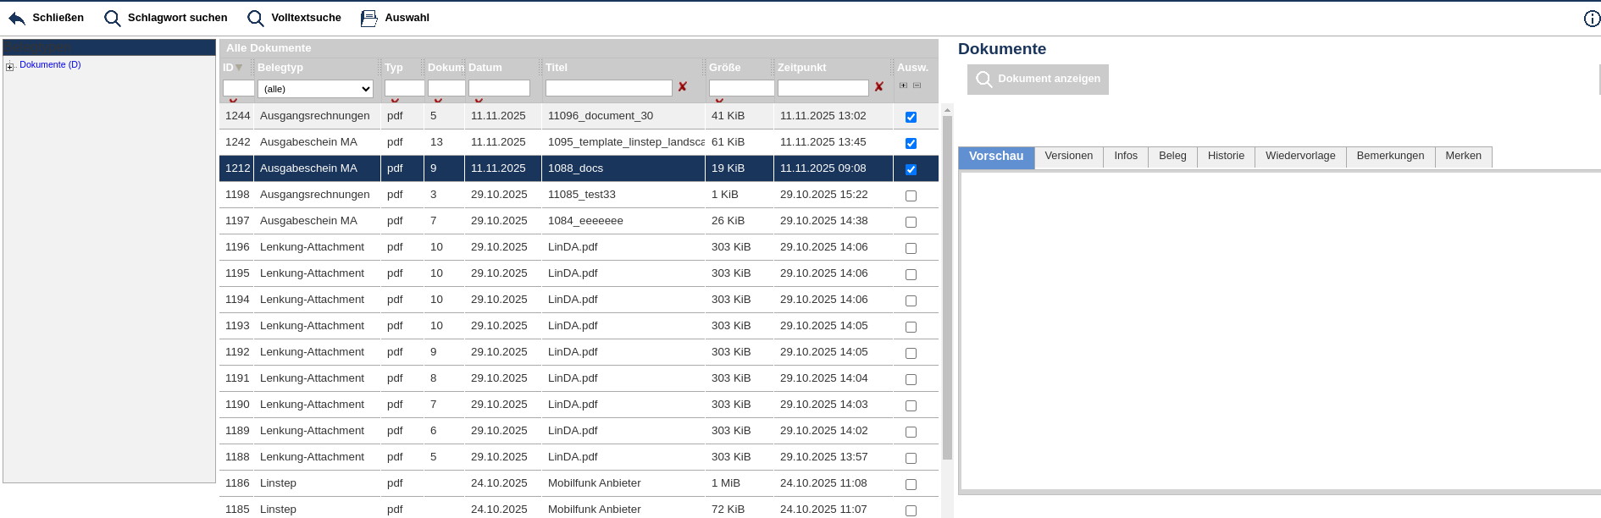Screen dimensions: 1601x518
Task: Open the info icon at top right
Action: 1592,19
